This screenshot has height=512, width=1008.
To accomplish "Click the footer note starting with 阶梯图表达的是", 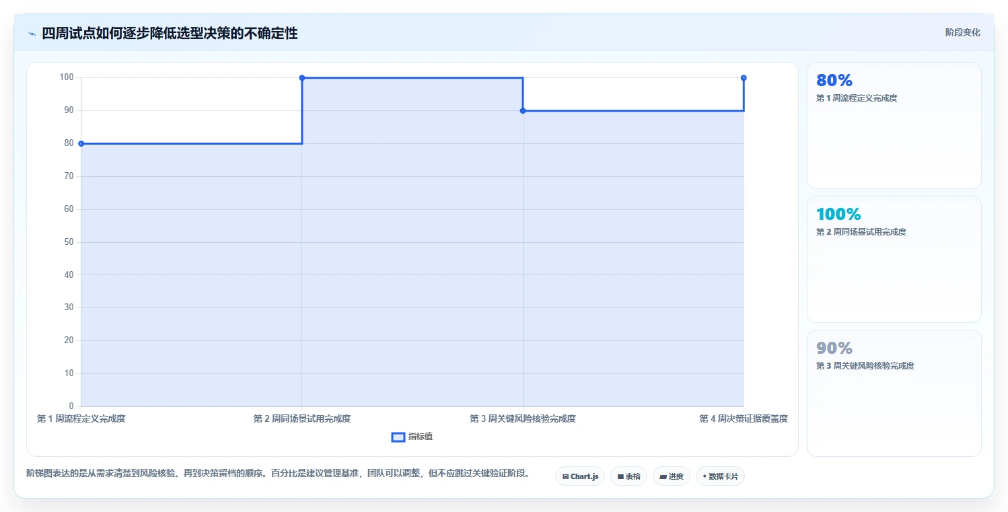I will (278, 473).
